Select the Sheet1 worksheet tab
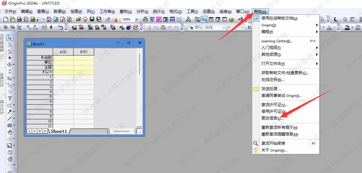Screen dimensions: 362x173 point(59,131)
